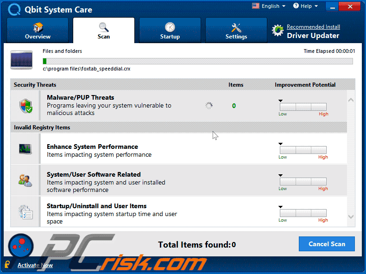The height and width of the screenshot is (274, 366).
Task: Click the padlock icon beside Activate Now
Action: 7,264
